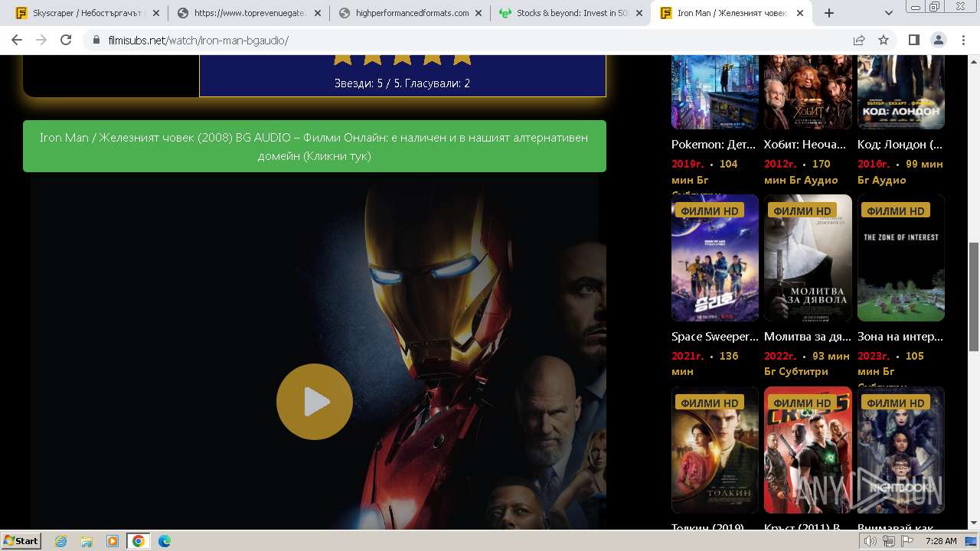Open the Windows Start menu

point(21,540)
